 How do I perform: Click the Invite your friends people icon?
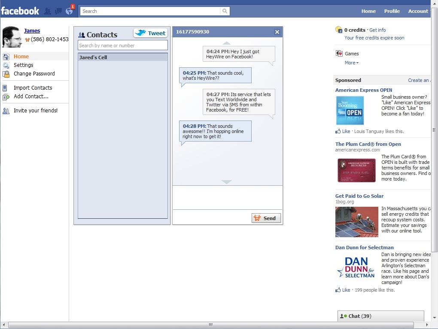point(6,111)
